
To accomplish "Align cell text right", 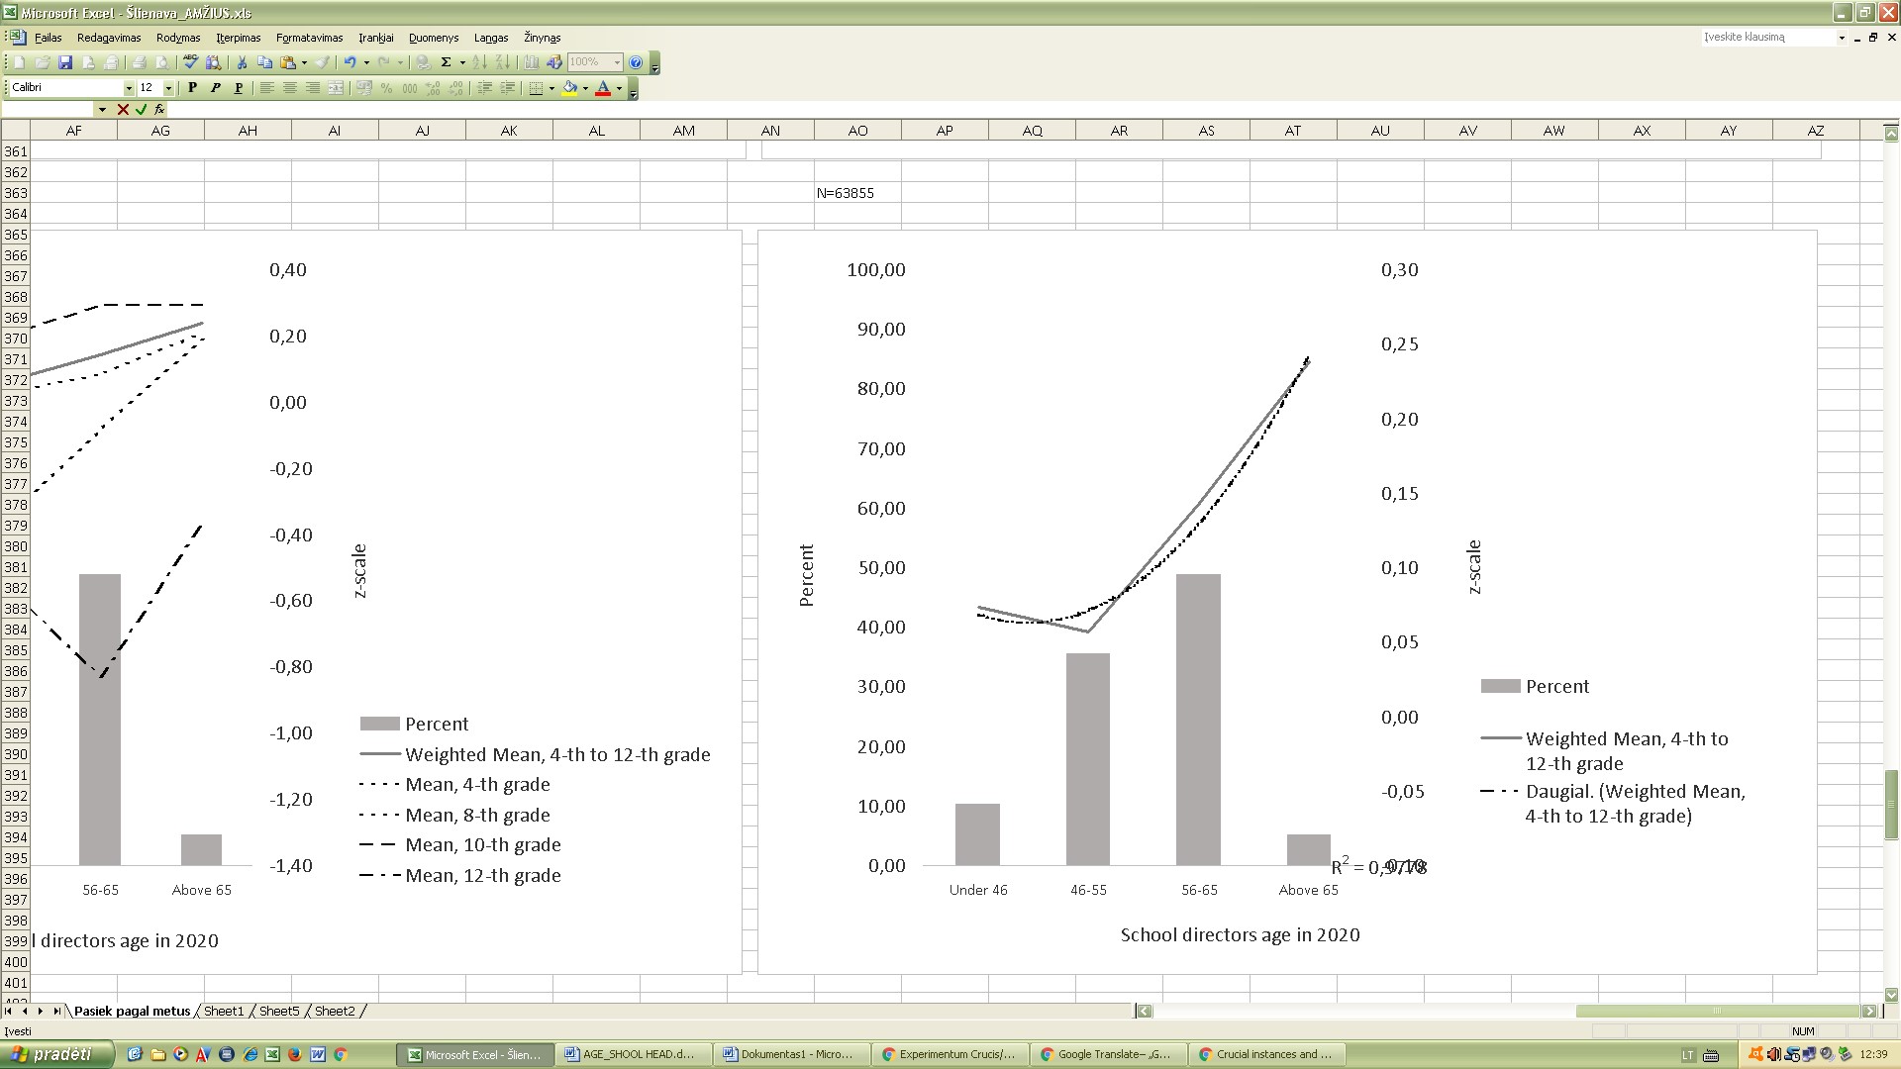I will point(313,88).
